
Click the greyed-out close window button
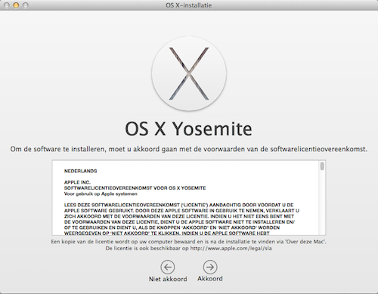(x=7, y=5)
